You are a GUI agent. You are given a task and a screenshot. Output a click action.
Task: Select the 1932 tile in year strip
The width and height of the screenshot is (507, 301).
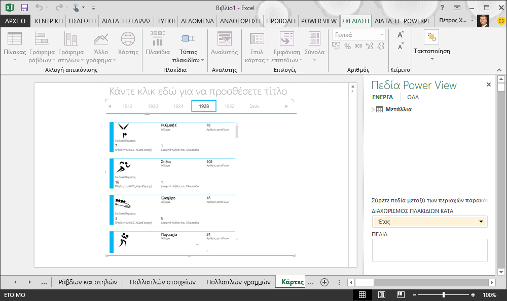(x=229, y=106)
